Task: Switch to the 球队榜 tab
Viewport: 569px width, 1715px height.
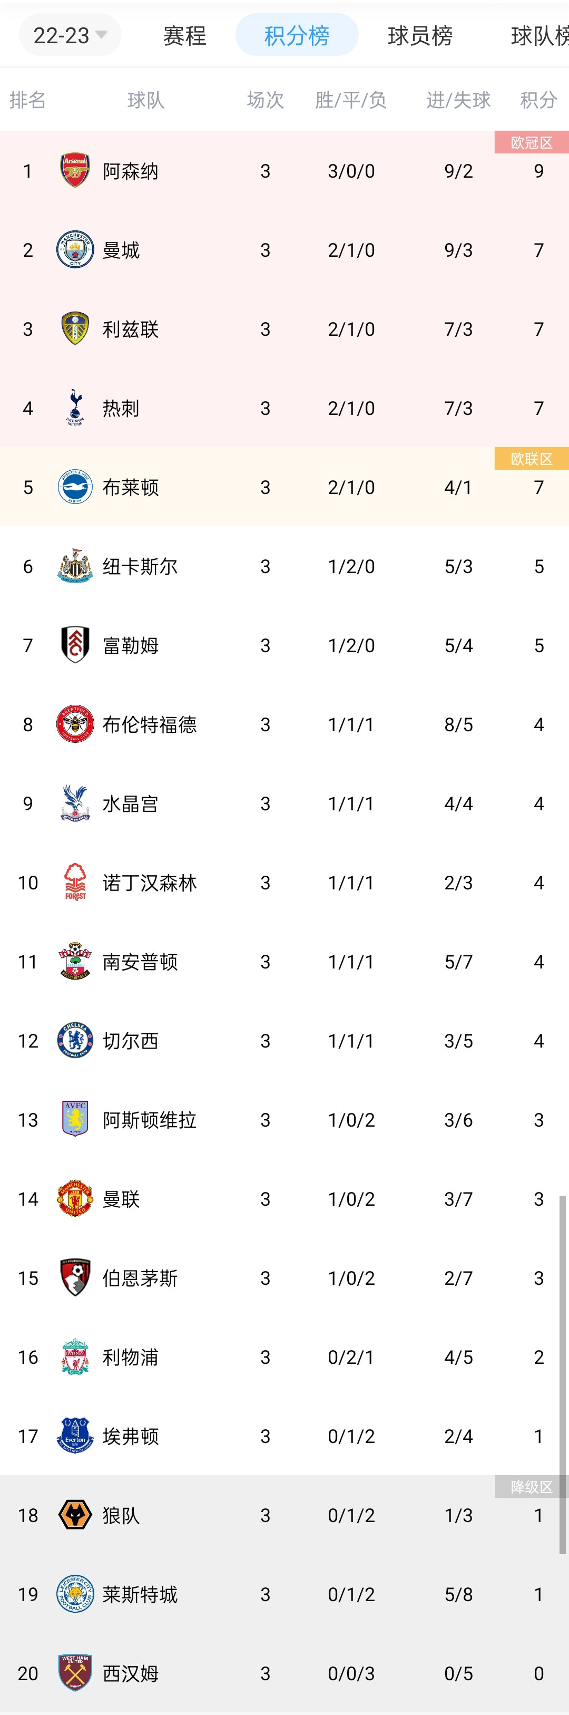Action: click(x=539, y=35)
